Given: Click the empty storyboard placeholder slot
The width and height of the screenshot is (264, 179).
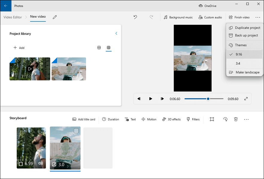Looking at the screenshot, I should 98,148.
